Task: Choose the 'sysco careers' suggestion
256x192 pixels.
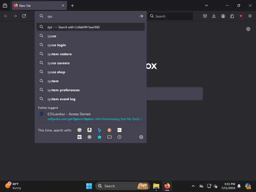Action: tap(90, 63)
